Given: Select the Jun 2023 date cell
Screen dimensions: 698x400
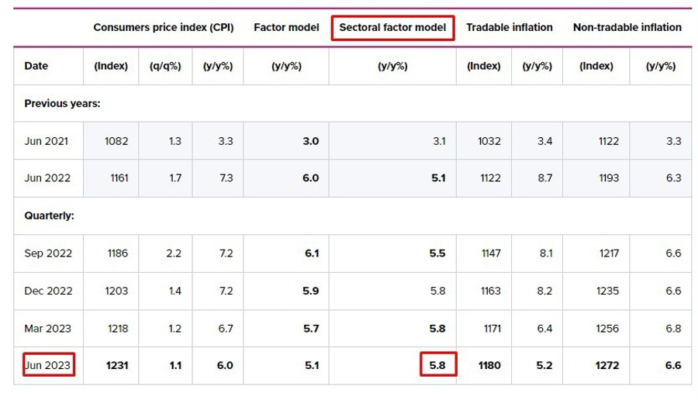Looking at the screenshot, I should point(49,365).
